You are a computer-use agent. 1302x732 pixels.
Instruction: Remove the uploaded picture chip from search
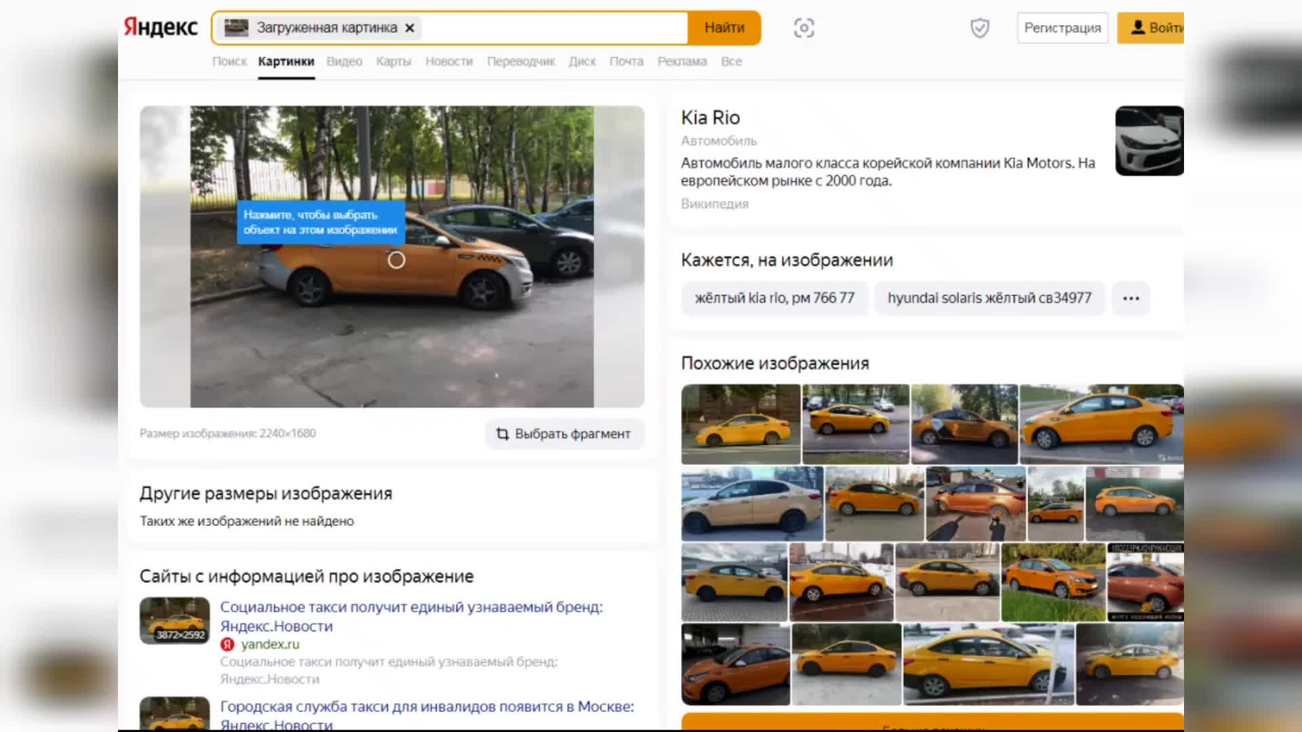point(410,28)
